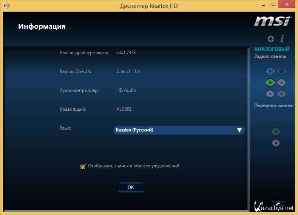Toggle "Отображать значок в области уведомлений" checkbox

83,166
